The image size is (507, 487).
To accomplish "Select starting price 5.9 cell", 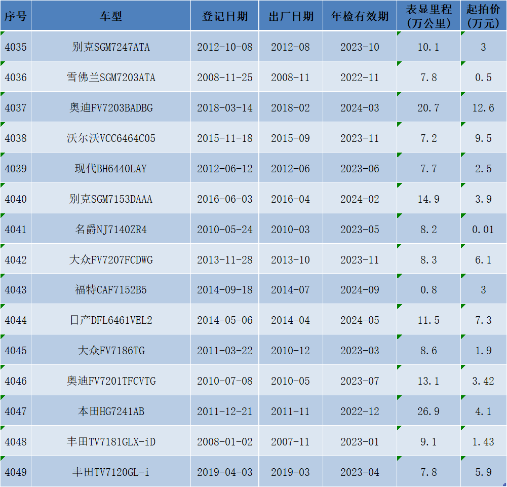I will [483, 472].
